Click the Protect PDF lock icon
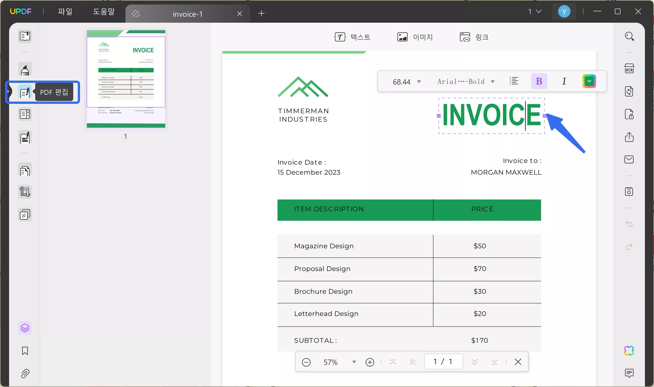This screenshot has height=387, width=654. pyautogui.click(x=629, y=114)
